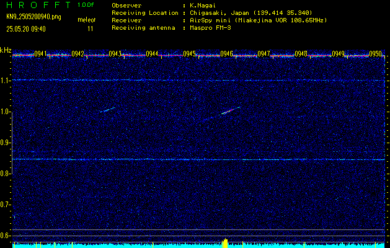Click the AirSpy mini receiver text
Image resolution: width=390 pixels, height=248 pixels.
tap(259, 20)
